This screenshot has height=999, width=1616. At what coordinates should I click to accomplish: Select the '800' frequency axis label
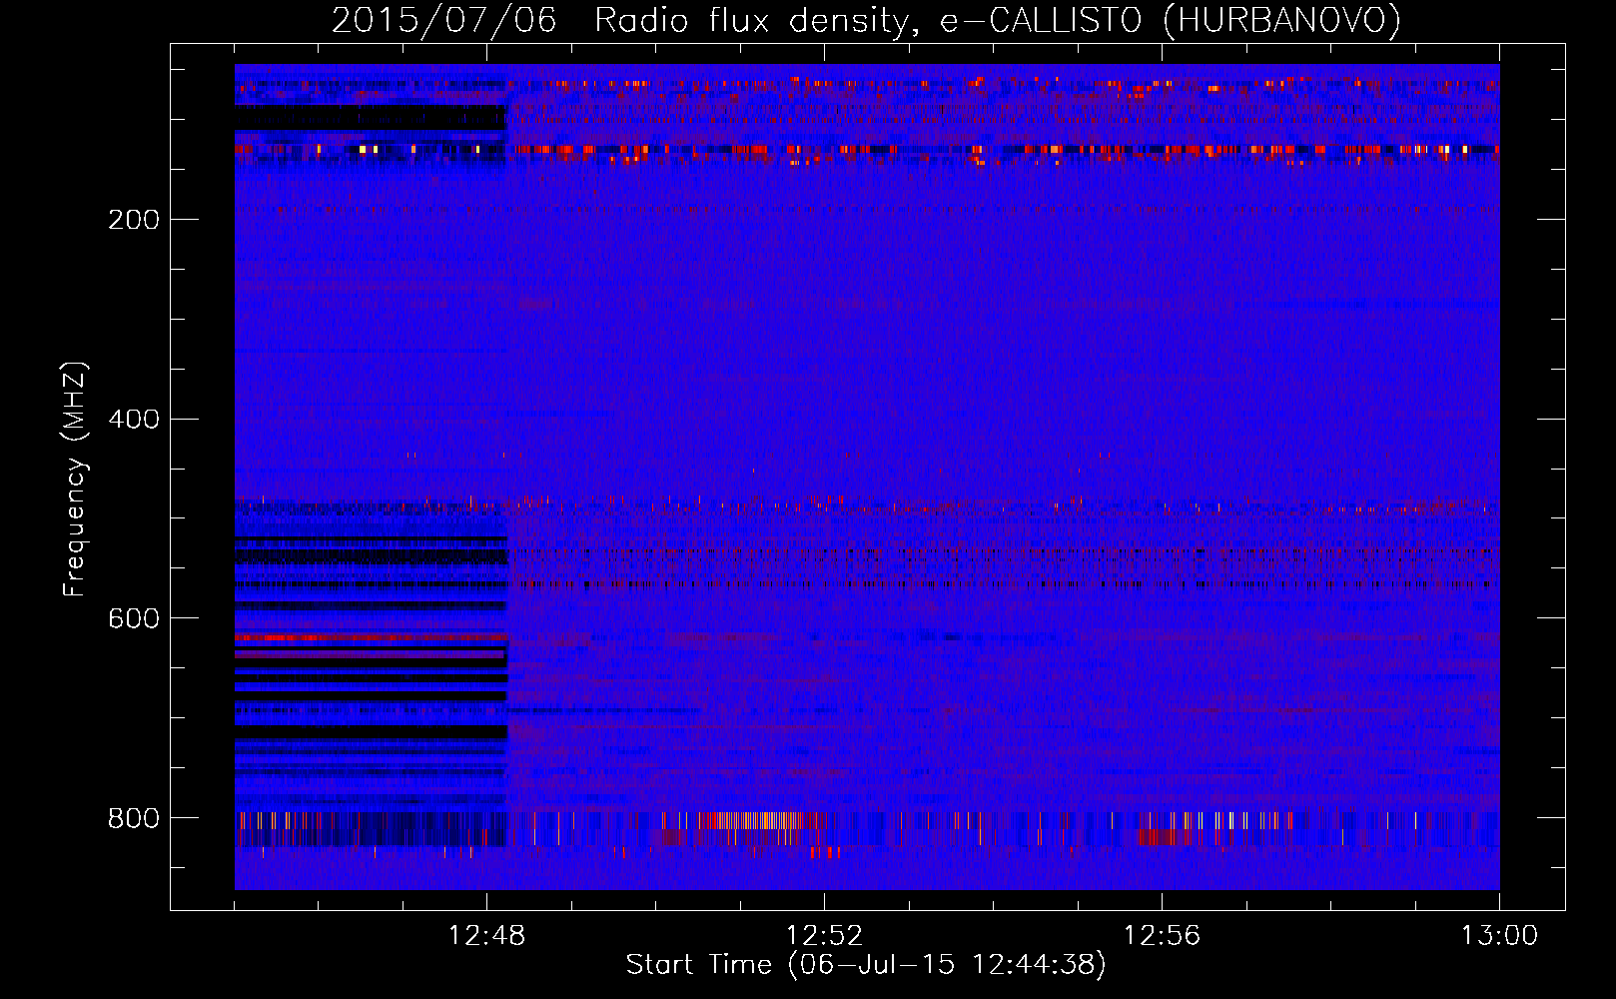click(x=134, y=819)
